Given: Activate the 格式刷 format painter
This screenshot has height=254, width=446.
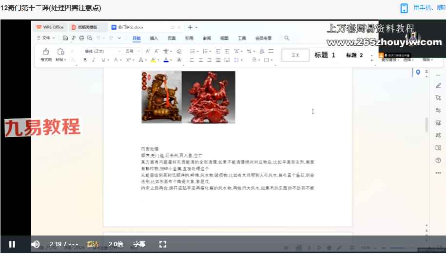Looking at the screenshot, I should [x=46, y=55].
